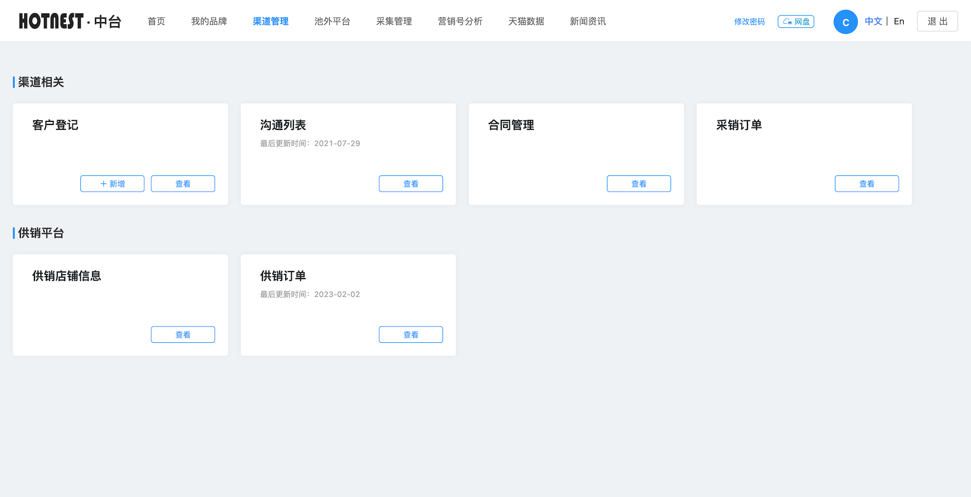Click 查看 under 合同管理
This screenshot has height=497, width=971.
[x=639, y=184]
